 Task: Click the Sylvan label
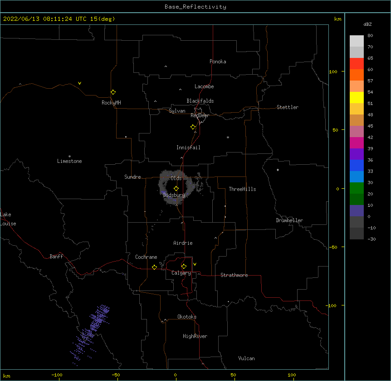click(x=177, y=111)
